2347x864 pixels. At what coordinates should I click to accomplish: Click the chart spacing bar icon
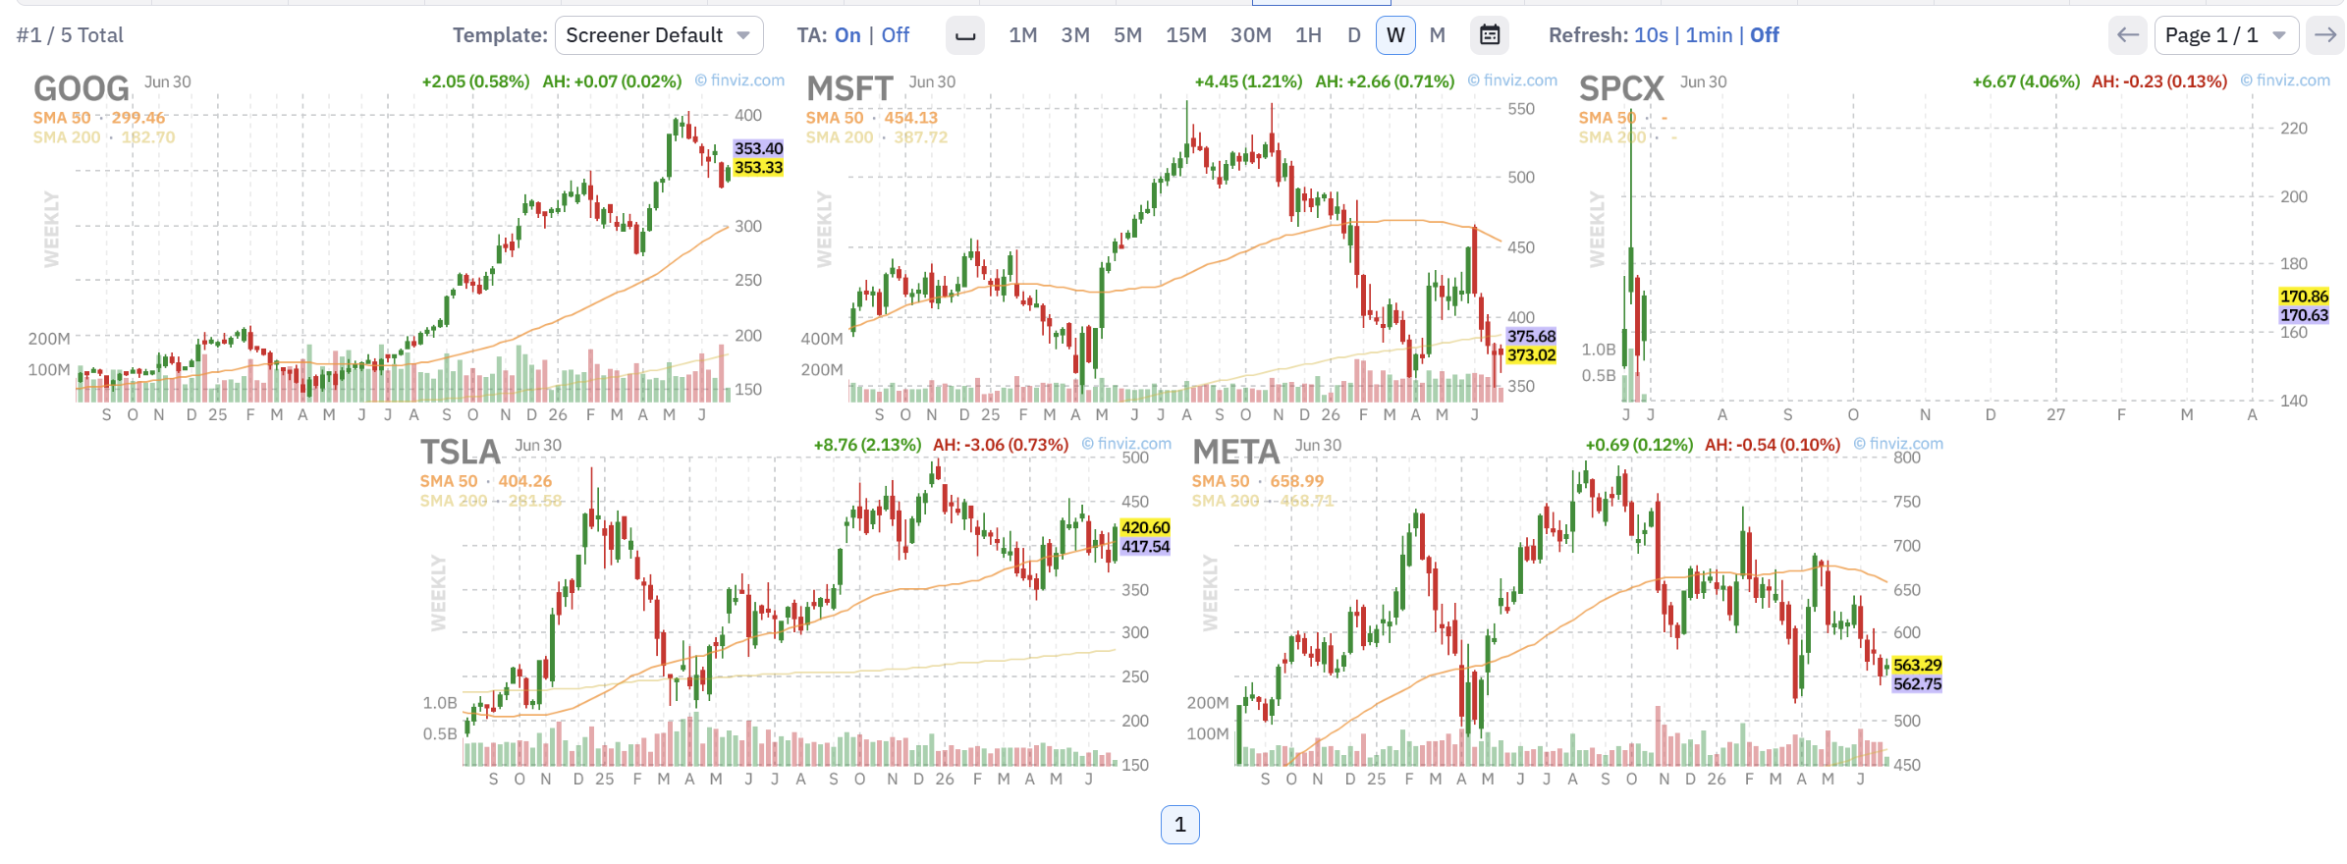pyautogui.click(x=965, y=35)
